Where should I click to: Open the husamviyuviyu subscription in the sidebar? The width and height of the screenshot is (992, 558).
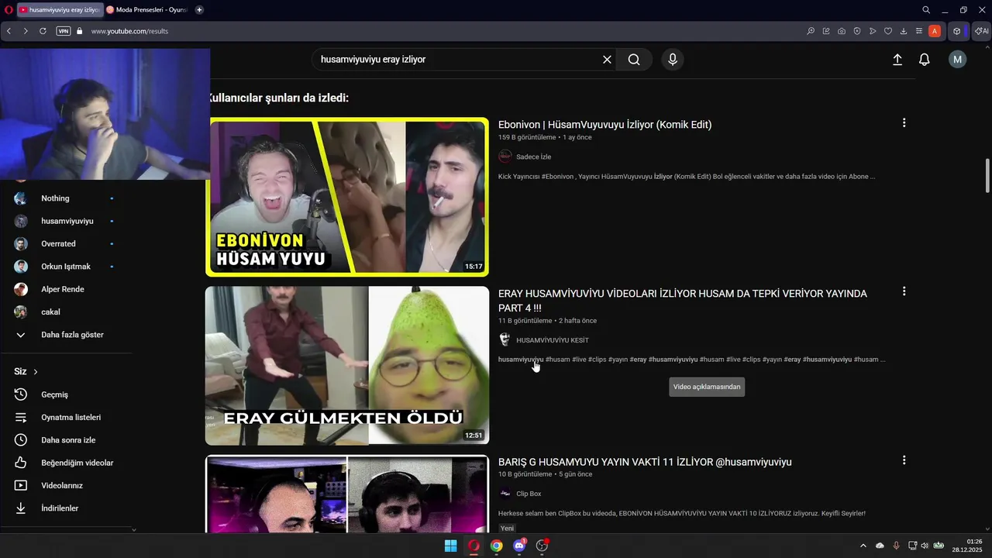[x=66, y=221]
